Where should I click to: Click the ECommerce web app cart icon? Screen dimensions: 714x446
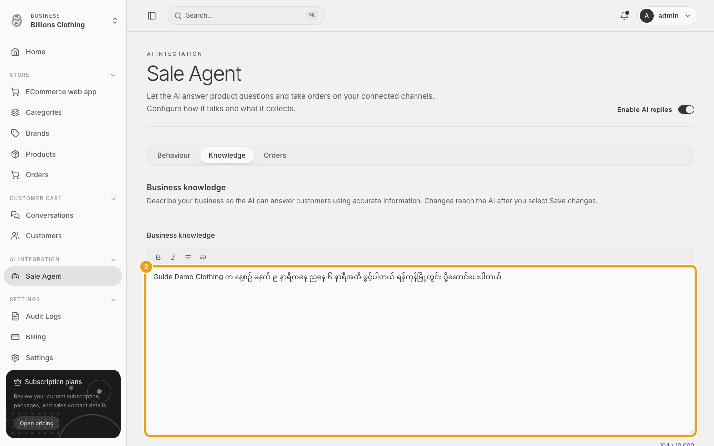point(15,92)
